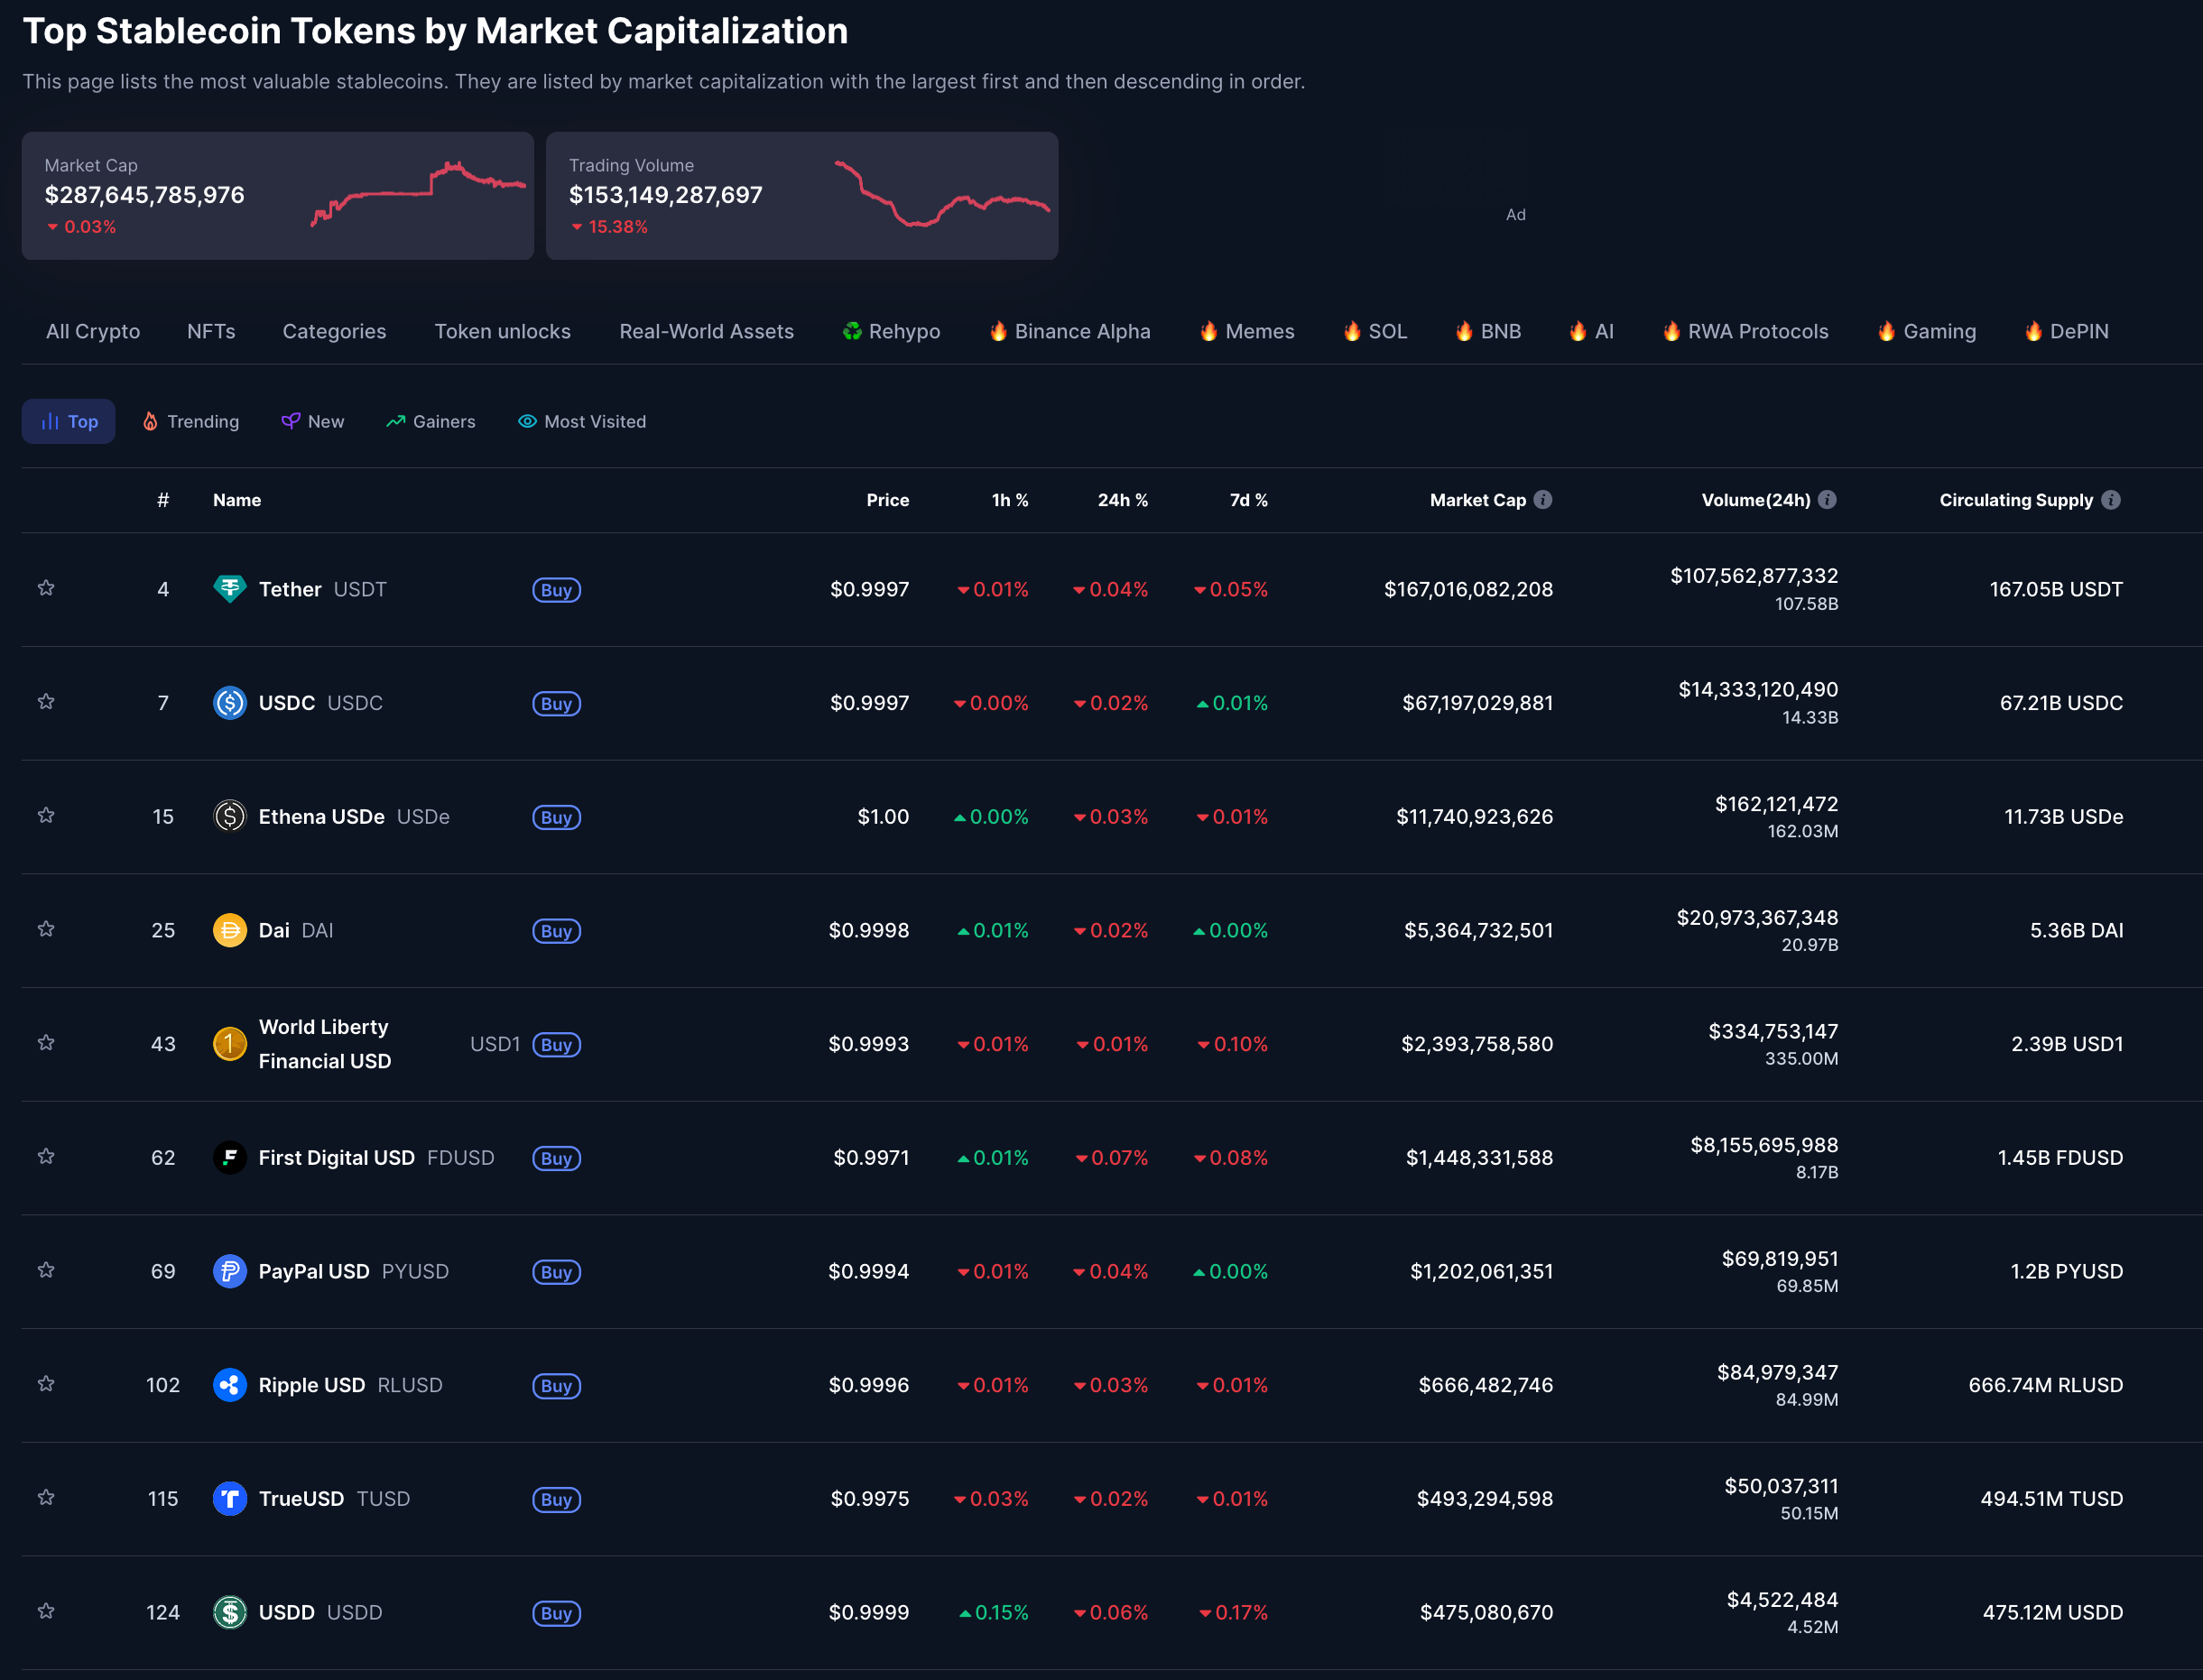
Task: Click the PayPal USD logo icon
Action: [x=229, y=1271]
